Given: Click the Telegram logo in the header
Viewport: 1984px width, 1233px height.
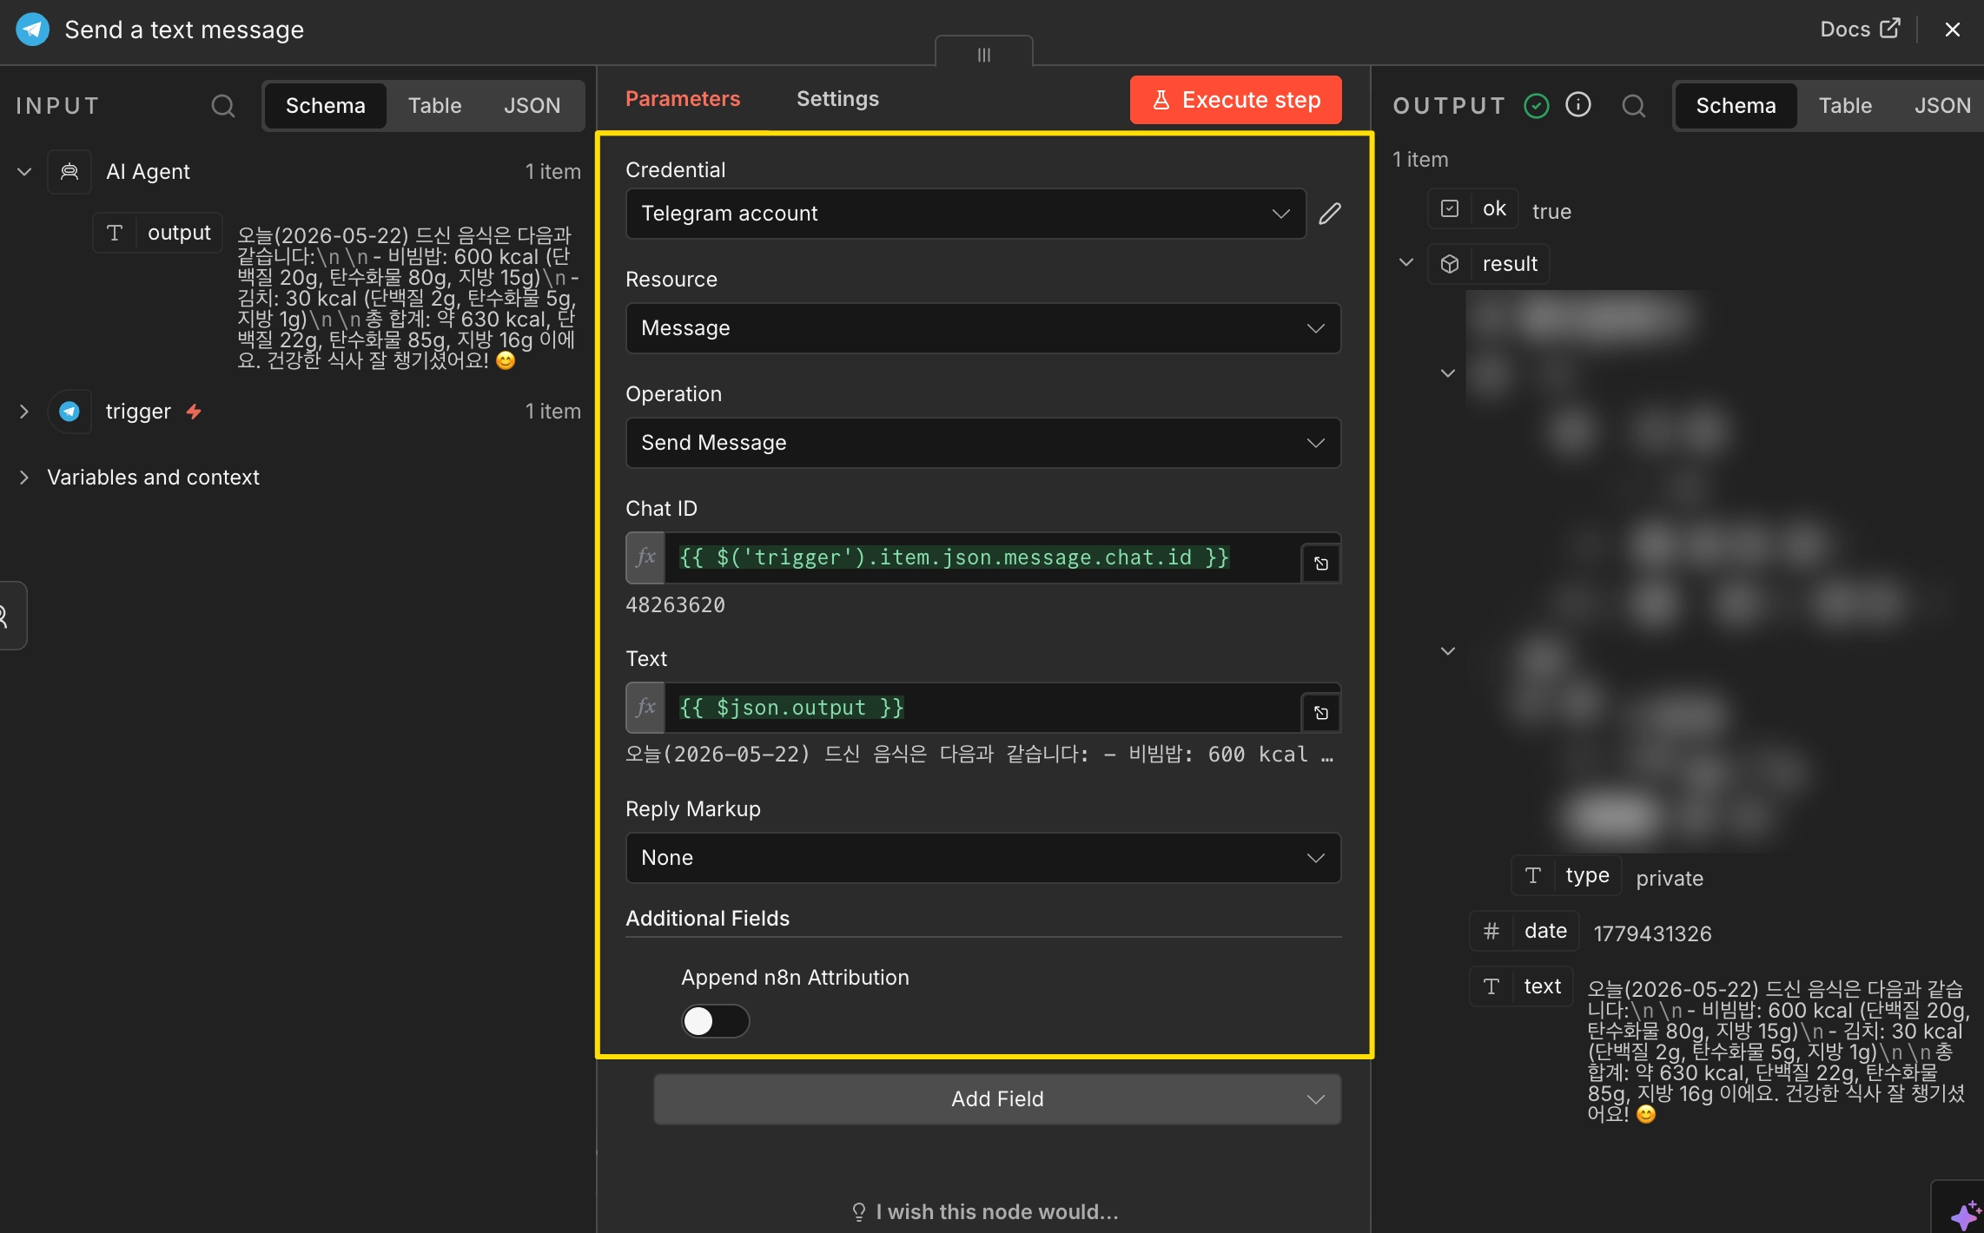Looking at the screenshot, I should point(32,30).
